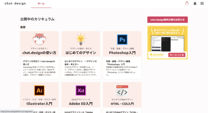208x113 pixels.
Task: Click the はじめてのデザイン description paragraph
Action: coord(81,71)
